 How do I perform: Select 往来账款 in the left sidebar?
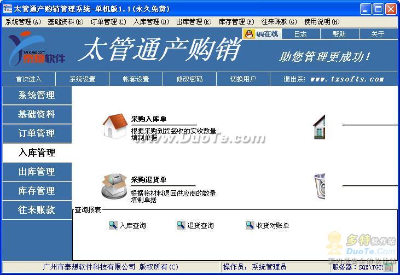[x=37, y=210]
